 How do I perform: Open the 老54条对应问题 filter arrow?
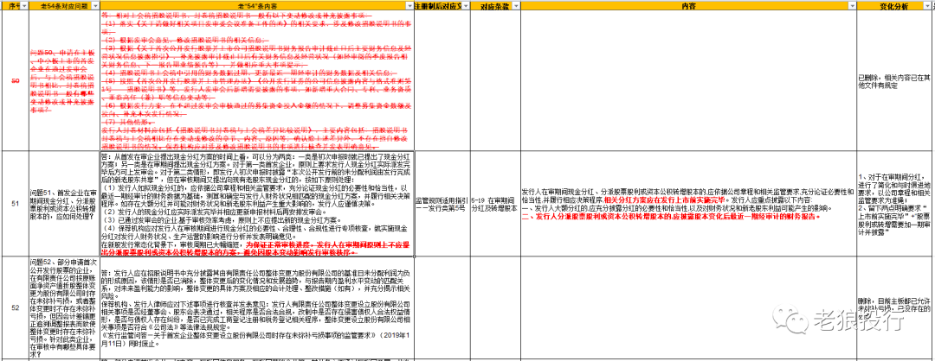[x=93, y=5]
